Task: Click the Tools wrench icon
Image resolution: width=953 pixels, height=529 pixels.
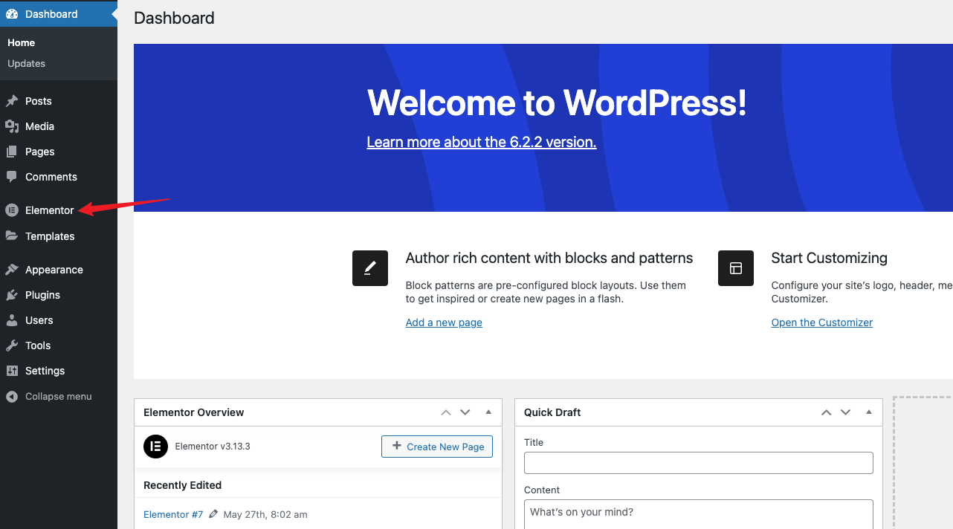Action: 12,345
